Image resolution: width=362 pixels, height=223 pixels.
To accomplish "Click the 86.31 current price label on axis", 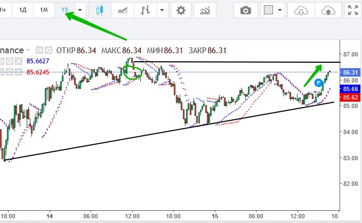I will coord(351,72).
